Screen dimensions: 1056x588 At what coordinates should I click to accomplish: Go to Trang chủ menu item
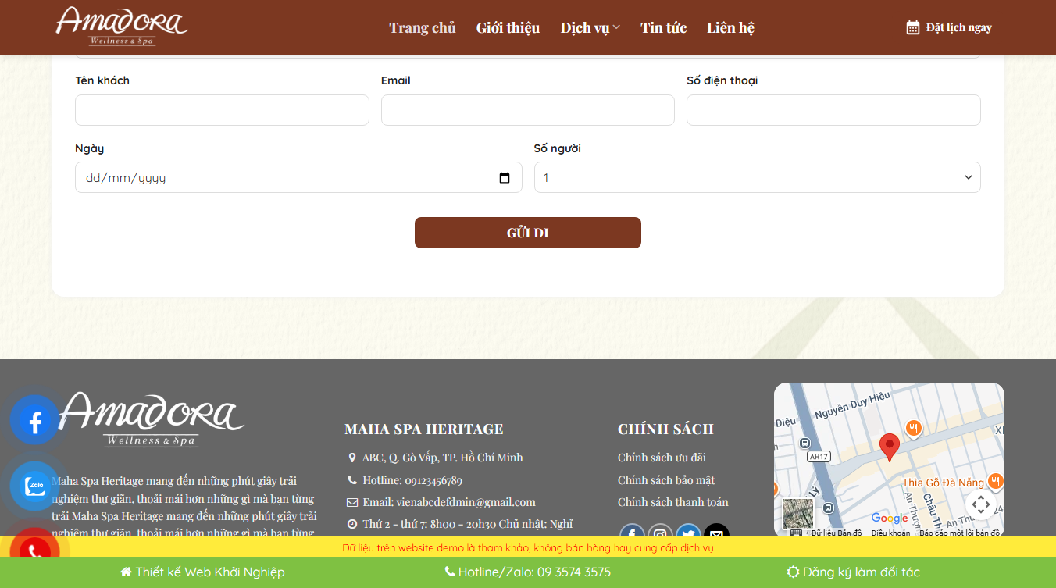click(423, 27)
